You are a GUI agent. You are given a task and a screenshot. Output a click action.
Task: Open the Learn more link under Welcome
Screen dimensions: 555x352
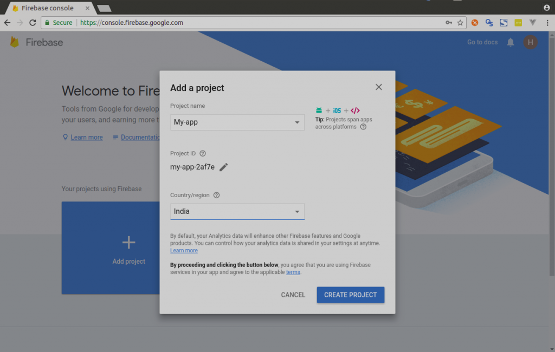[x=87, y=137]
